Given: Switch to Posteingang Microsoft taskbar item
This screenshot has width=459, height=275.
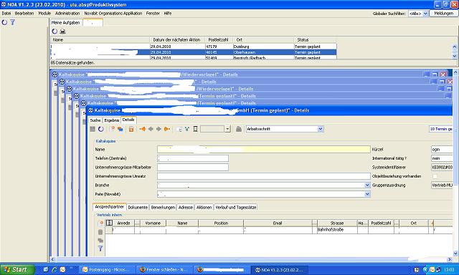Looking at the screenshot, I should coord(108,270).
